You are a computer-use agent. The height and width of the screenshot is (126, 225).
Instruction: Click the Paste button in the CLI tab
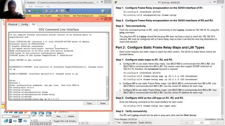point(103,103)
